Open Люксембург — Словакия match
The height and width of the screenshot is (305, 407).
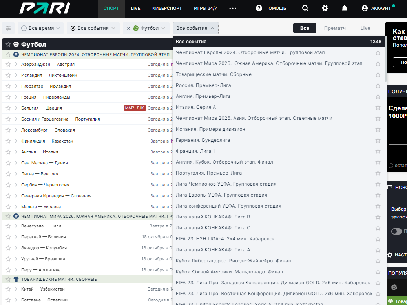48,130
